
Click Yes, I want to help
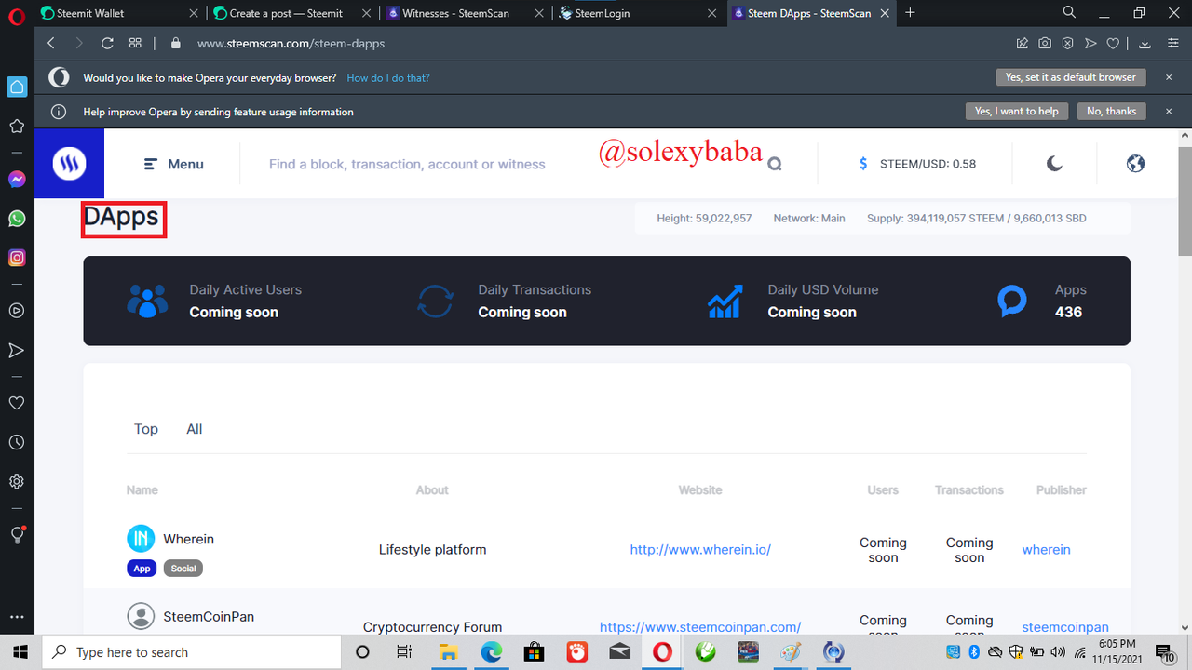pos(1017,111)
